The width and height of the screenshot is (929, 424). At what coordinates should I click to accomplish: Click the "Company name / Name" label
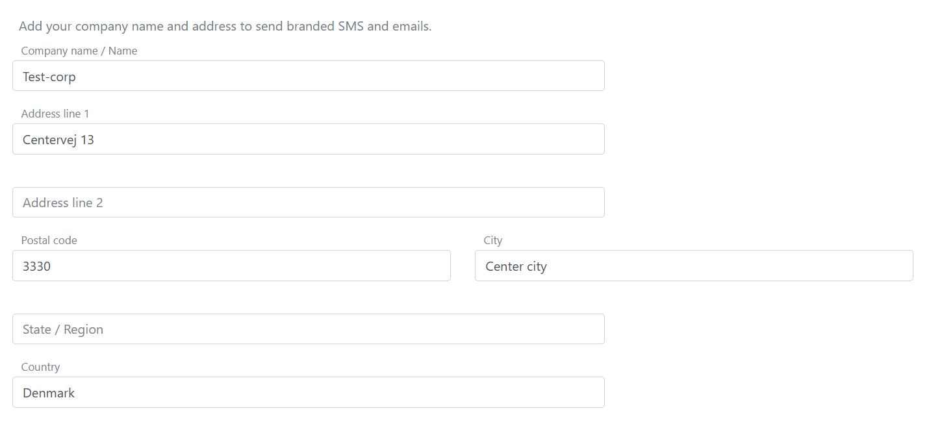(x=79, y=51)
